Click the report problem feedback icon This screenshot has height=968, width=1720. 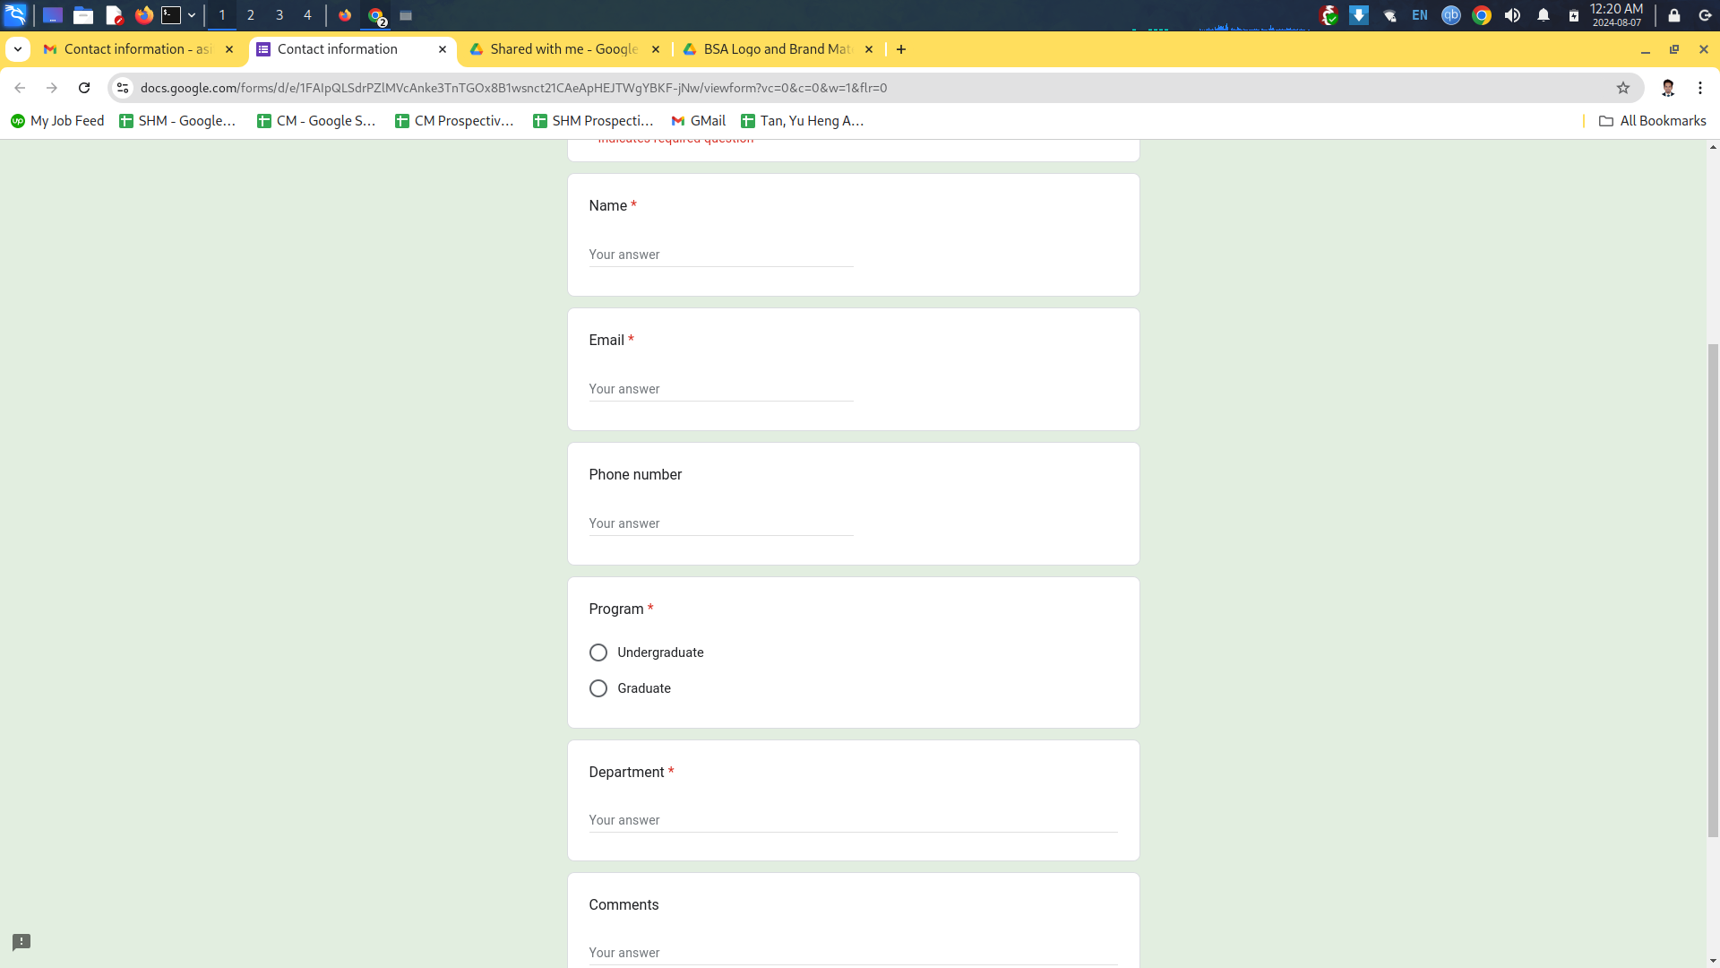coord(21,942)
